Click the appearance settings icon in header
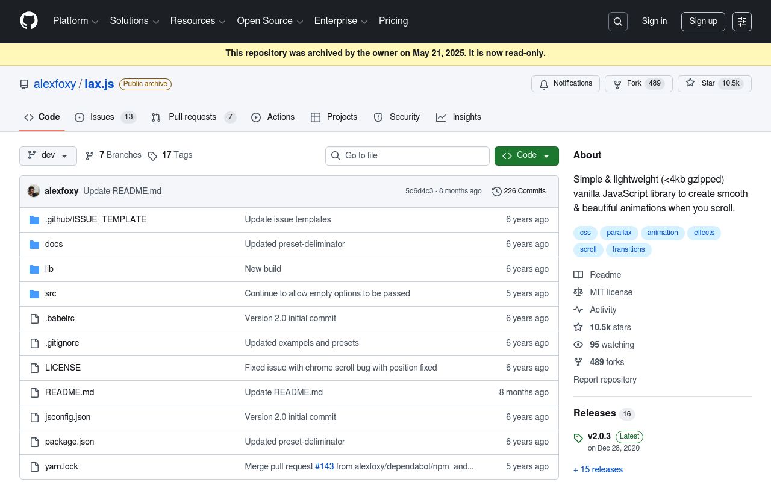 click(742, 22)
